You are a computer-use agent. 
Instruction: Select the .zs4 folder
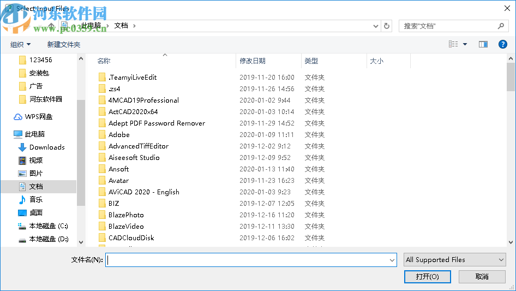tap(110, 88)
